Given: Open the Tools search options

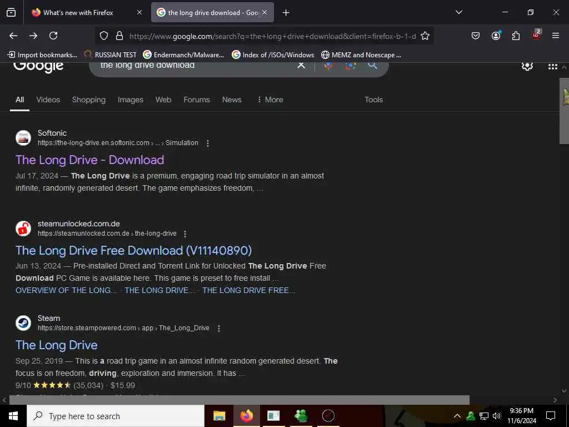Looking at the screenshot, I should click(373, 100).
